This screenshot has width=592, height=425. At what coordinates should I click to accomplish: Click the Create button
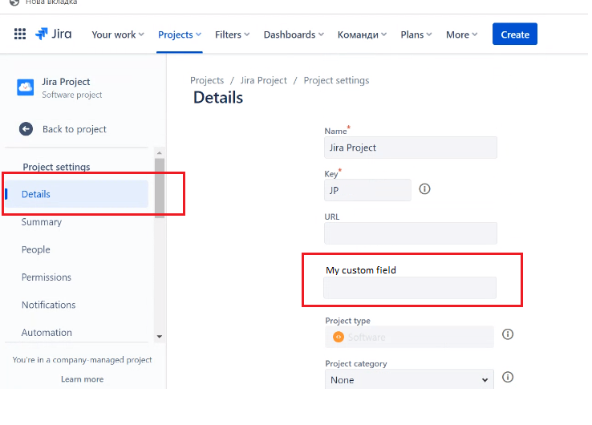coord(515,34)
